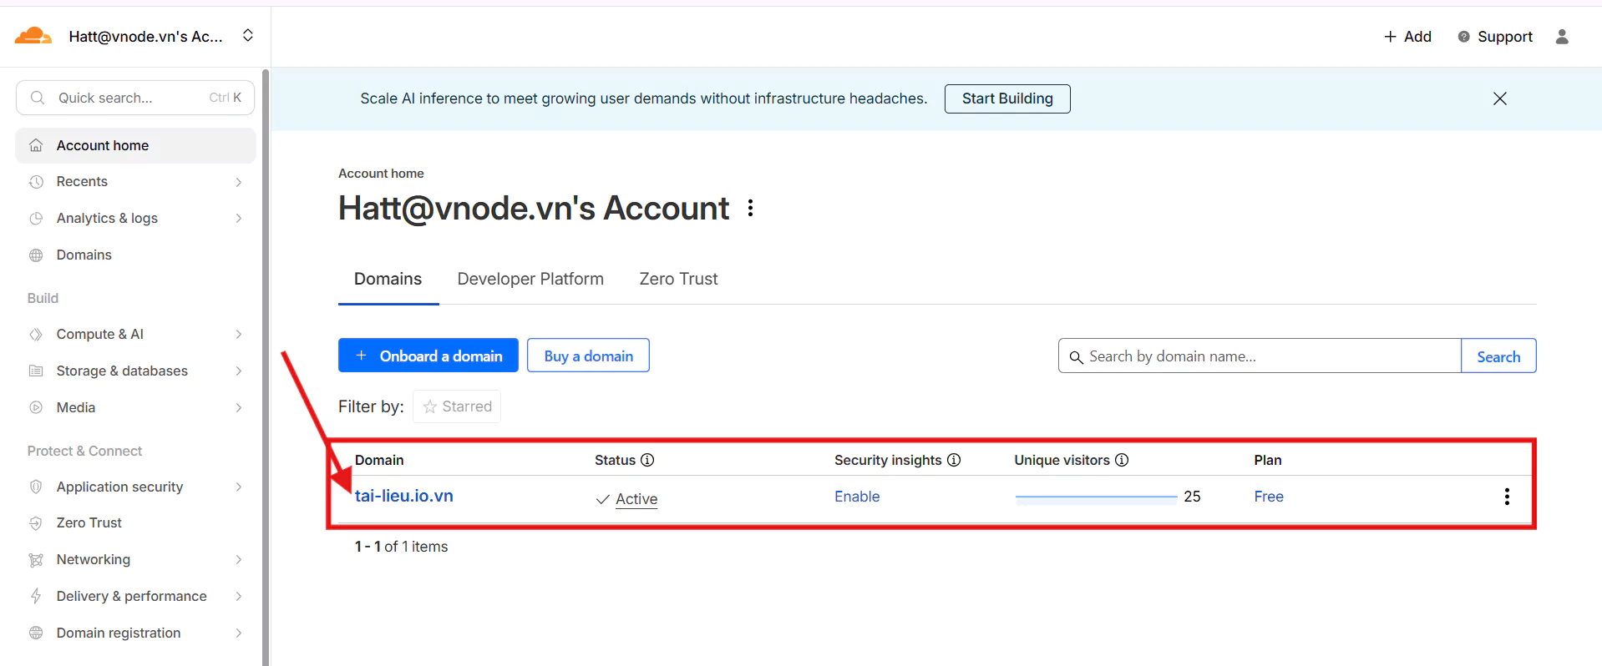Open tai-lieu.io.vn row actions menu
Viewport: 1602px width, 666px height.
(1506, 497)
